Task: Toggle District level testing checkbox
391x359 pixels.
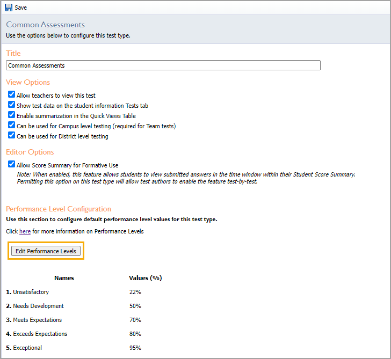Action: [x=11, y=135]
